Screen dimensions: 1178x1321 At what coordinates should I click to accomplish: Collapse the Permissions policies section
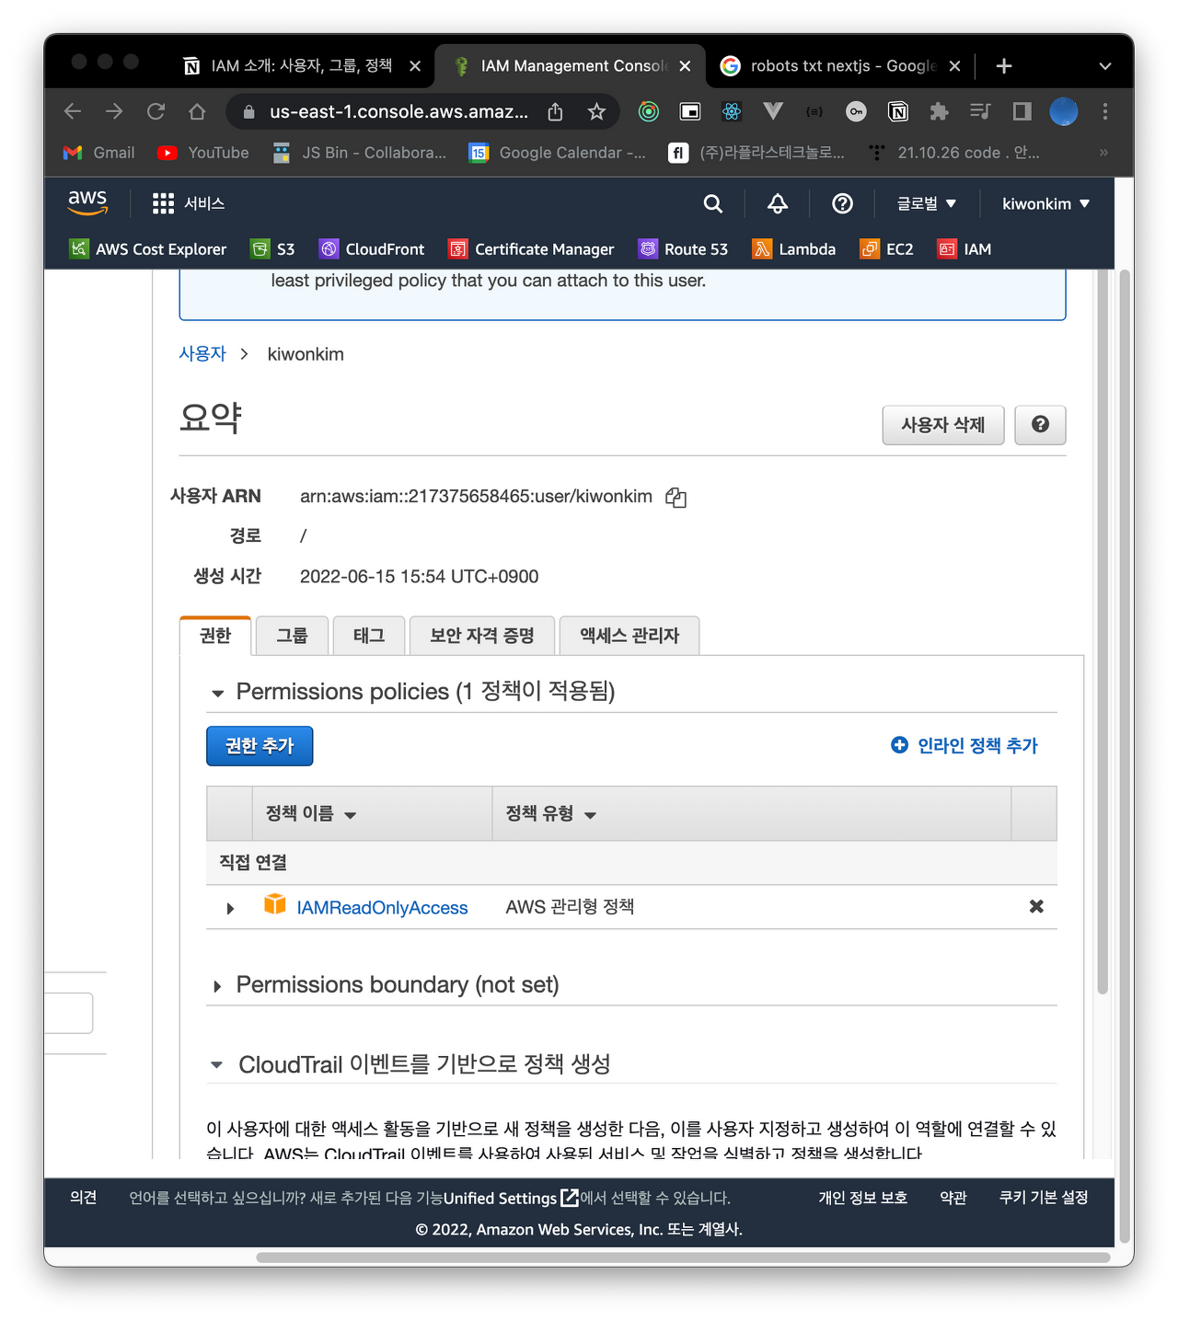point(218,693)
